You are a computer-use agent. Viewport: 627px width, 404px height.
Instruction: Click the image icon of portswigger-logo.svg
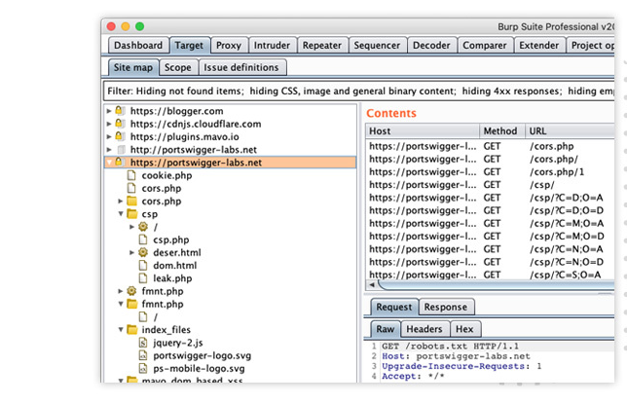coord(143,355)
